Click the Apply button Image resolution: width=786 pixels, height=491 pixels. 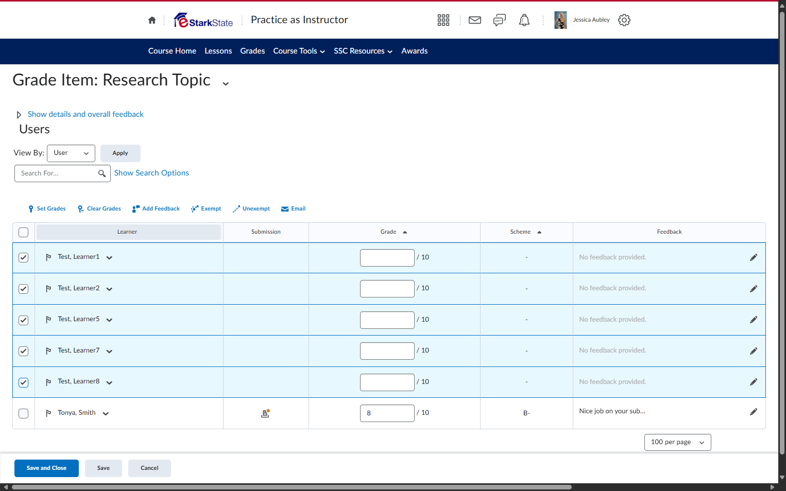click(x=120, y=153)
